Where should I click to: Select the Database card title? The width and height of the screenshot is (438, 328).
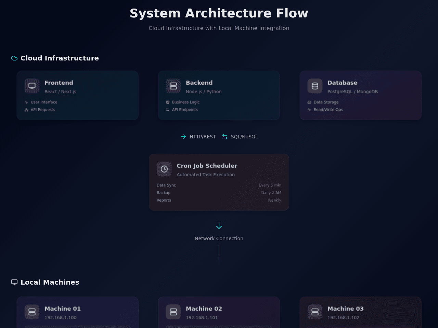[342, 83]
